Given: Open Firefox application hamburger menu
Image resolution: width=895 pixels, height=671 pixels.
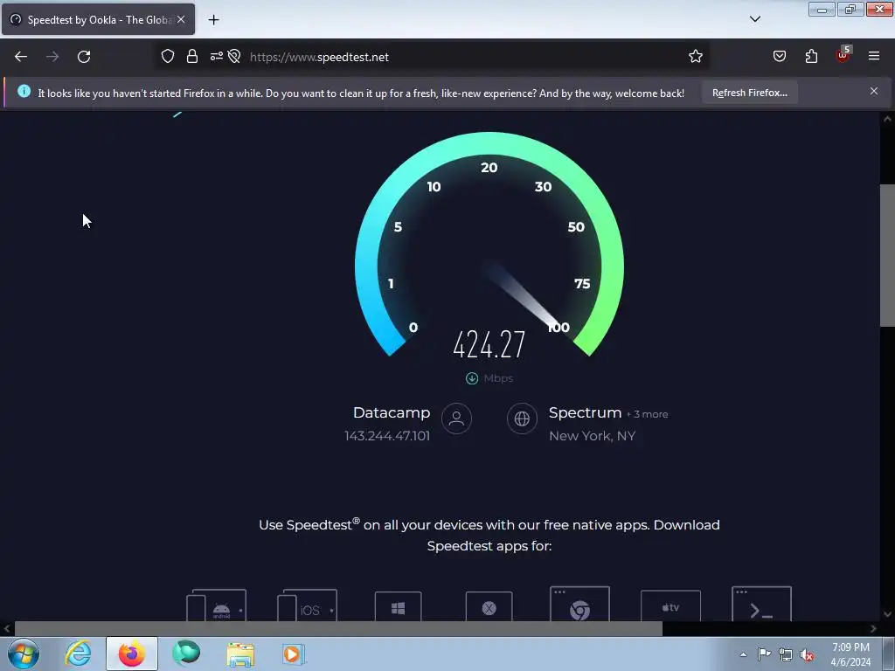Looking at the screenshot, I should (874, 57).
